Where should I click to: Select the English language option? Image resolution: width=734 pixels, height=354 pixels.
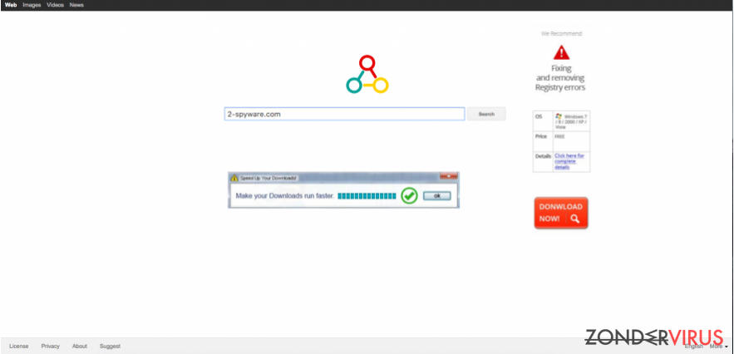694,347
